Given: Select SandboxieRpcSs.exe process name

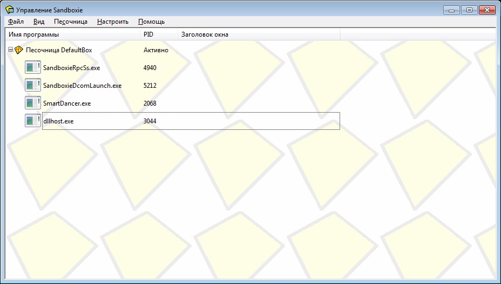Looking at the screenshot, I should click(x=72, y=68).
